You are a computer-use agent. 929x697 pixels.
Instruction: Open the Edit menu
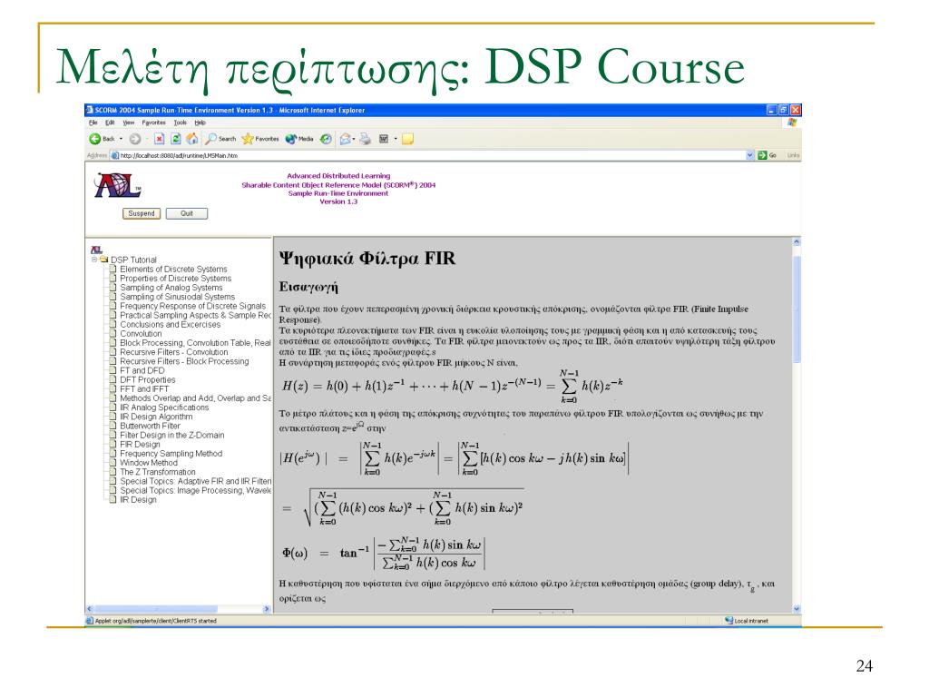pyautogui.click(x=110, y=123)
